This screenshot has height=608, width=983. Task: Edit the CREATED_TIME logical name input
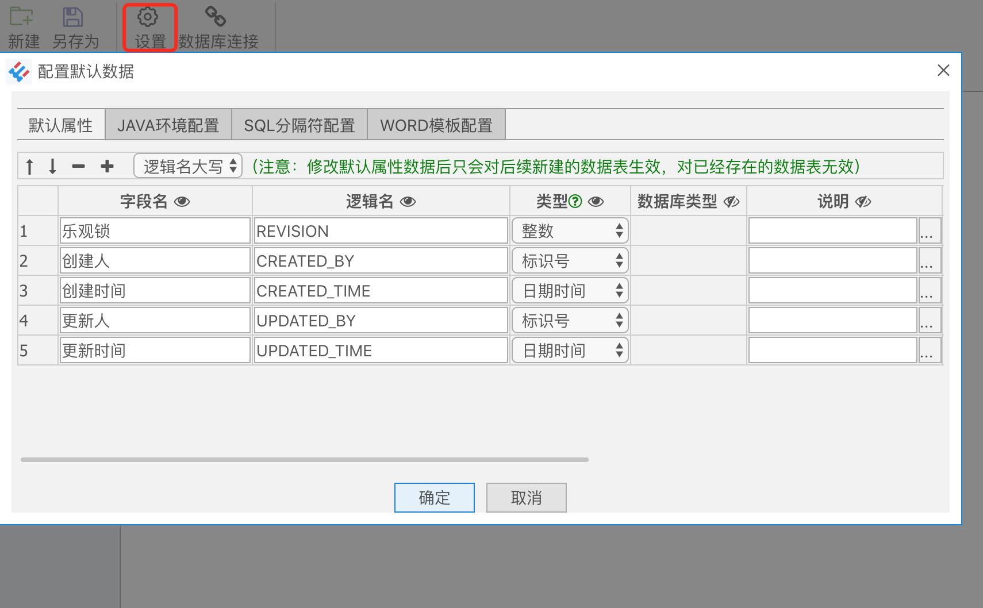tap(381, 291)
